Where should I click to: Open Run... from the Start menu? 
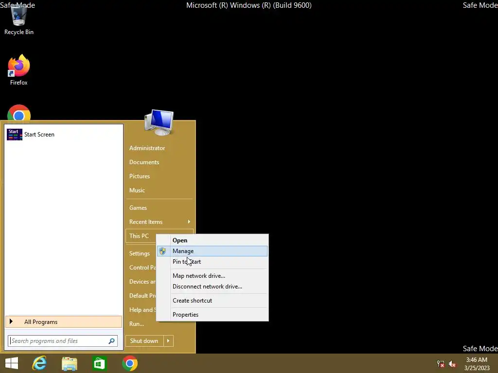[137, 324]
